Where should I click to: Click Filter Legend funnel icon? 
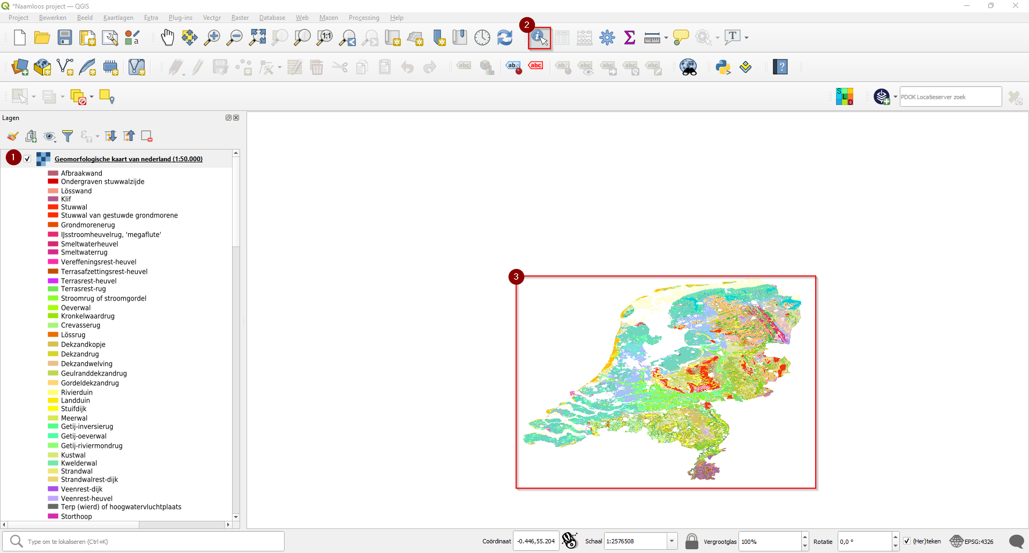[x=68, y=136]
